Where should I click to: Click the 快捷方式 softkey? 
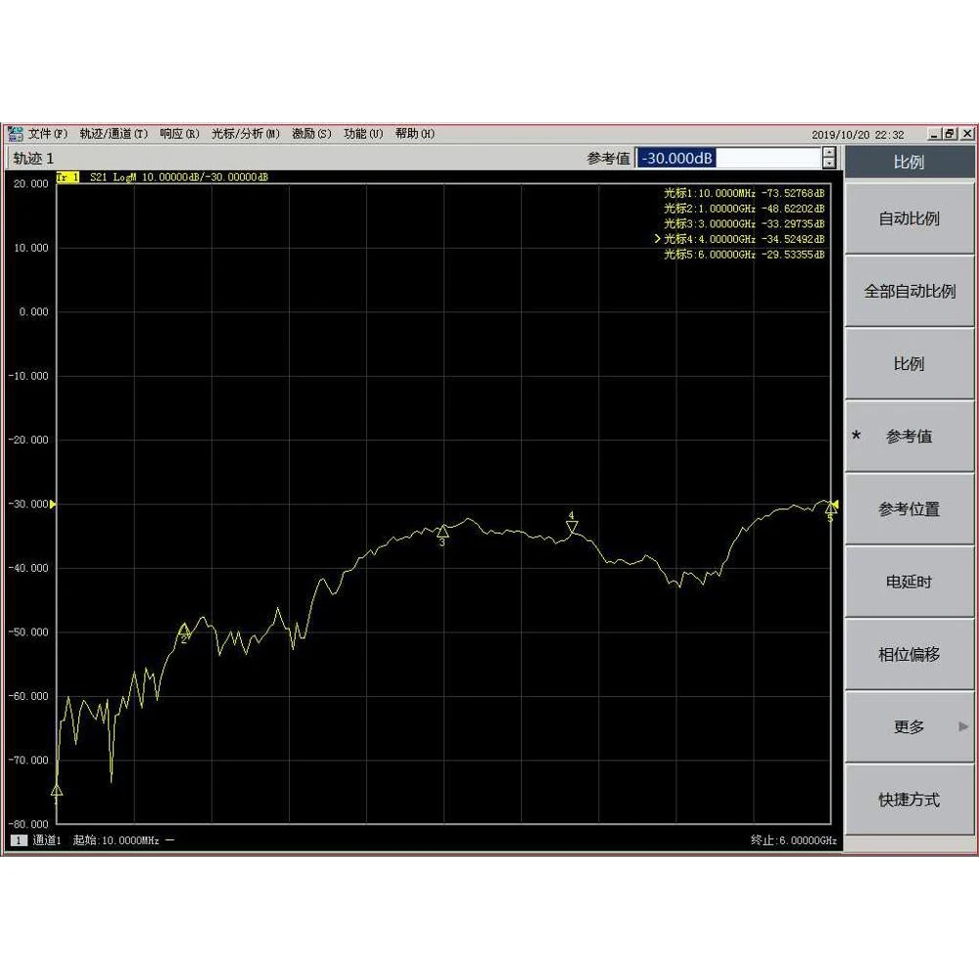(909, 799)
